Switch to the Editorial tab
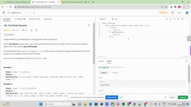Viewport: 191px width, 107px height. click(20, 19)
